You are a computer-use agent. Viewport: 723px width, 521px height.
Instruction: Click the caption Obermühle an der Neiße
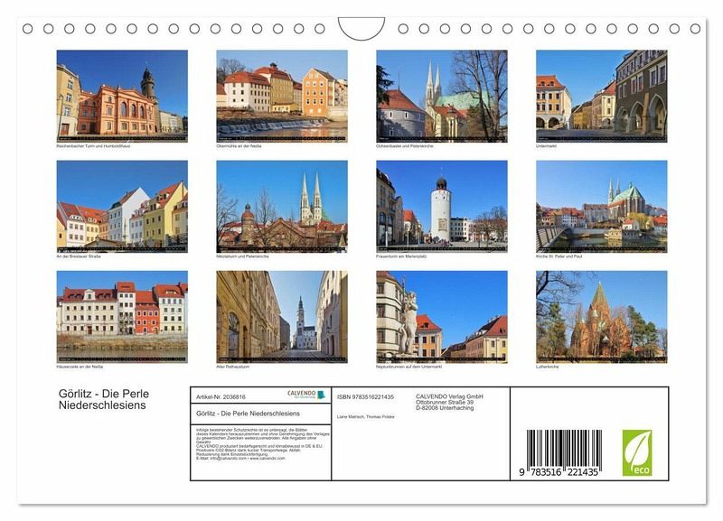pos(239,146)
